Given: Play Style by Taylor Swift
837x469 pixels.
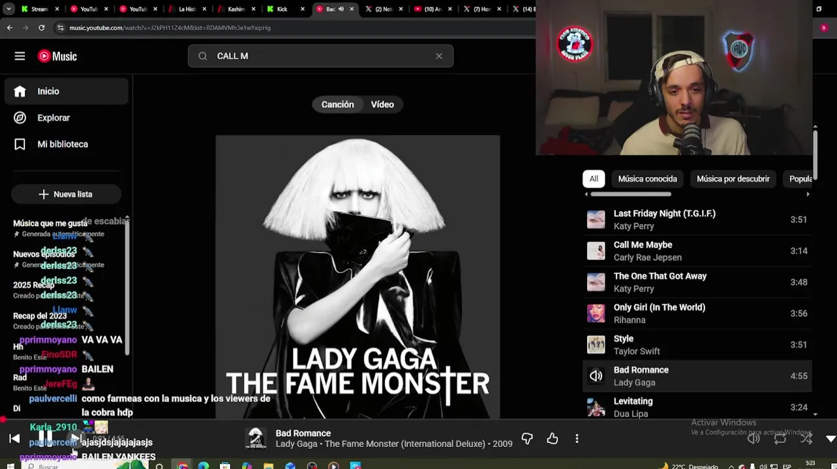Looking at the screenshot, I should click(697, 345).
